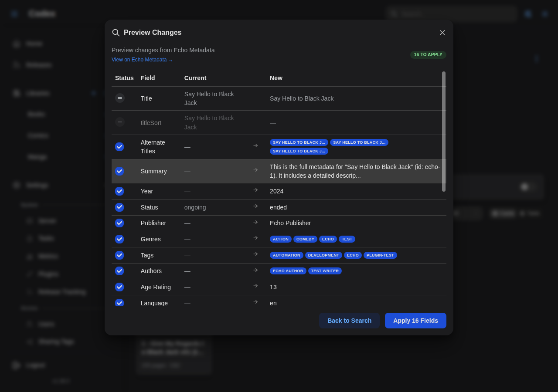Close the Preview Changes dialog

coord(442,33)
